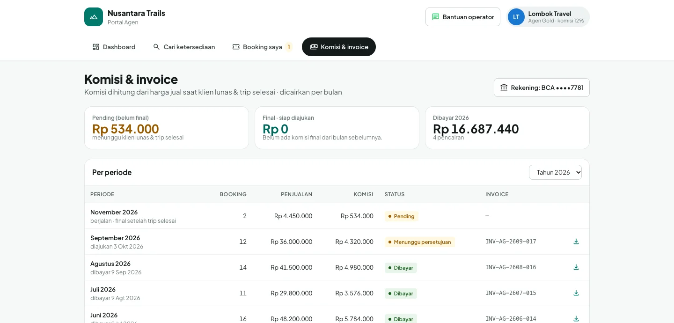The height and width of the screenshot is (323, 674).
Task: Click the money icon of Komisi & invoice
Action: (x=314, y=47)
